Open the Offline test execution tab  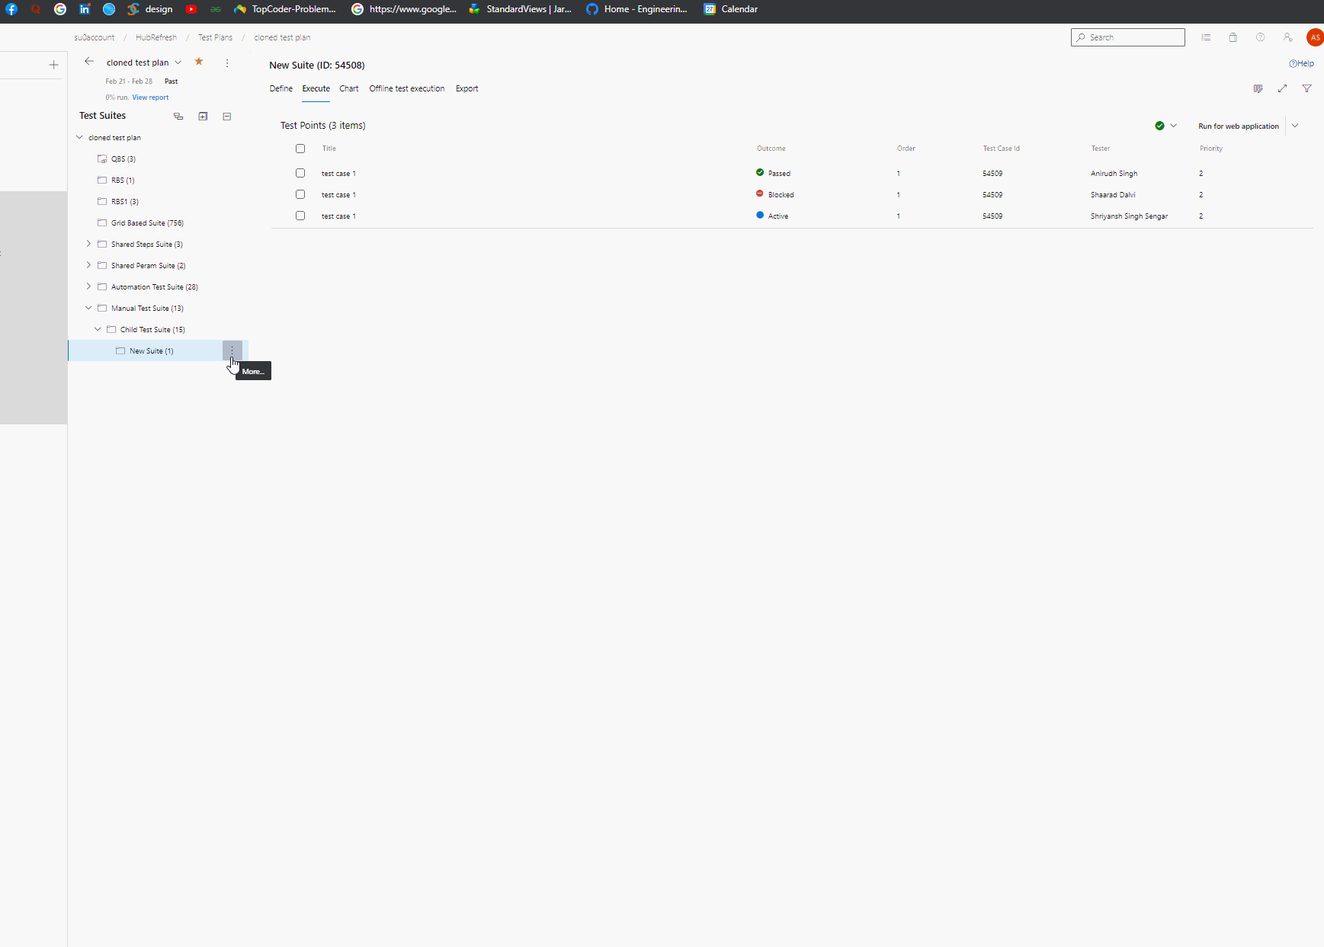(407, 88)
